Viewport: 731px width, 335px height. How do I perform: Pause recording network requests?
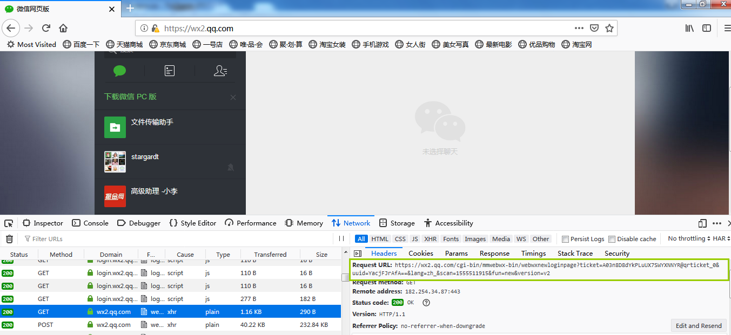point(341,238)
